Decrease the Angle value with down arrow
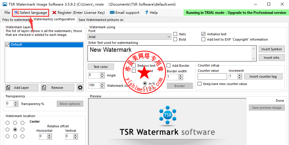The width and height of the screenshot is (289, 145). click(x=102, y=76)
